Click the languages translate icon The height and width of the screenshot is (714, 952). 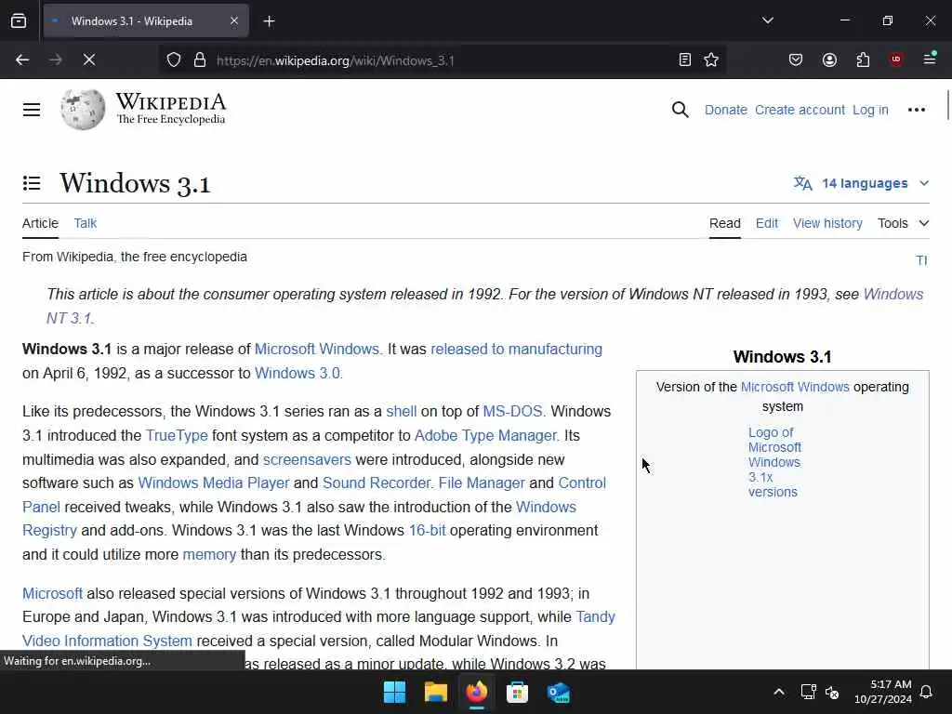click(802, 183)
